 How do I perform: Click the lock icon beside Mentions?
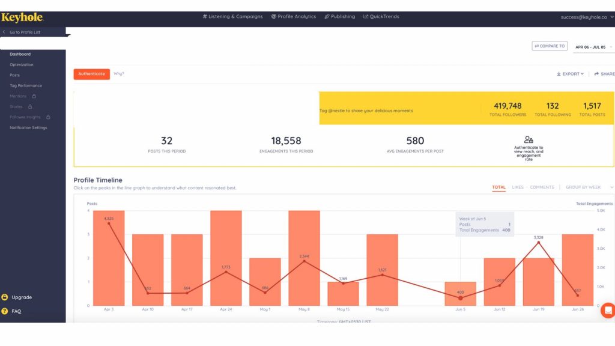point(34,96)
